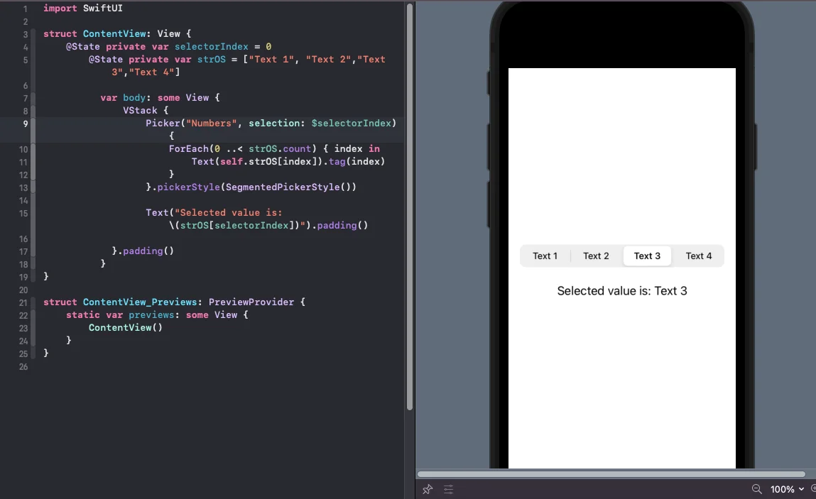Select the Text 1 segment
This screenshot has height=499, width=816.
545,256
